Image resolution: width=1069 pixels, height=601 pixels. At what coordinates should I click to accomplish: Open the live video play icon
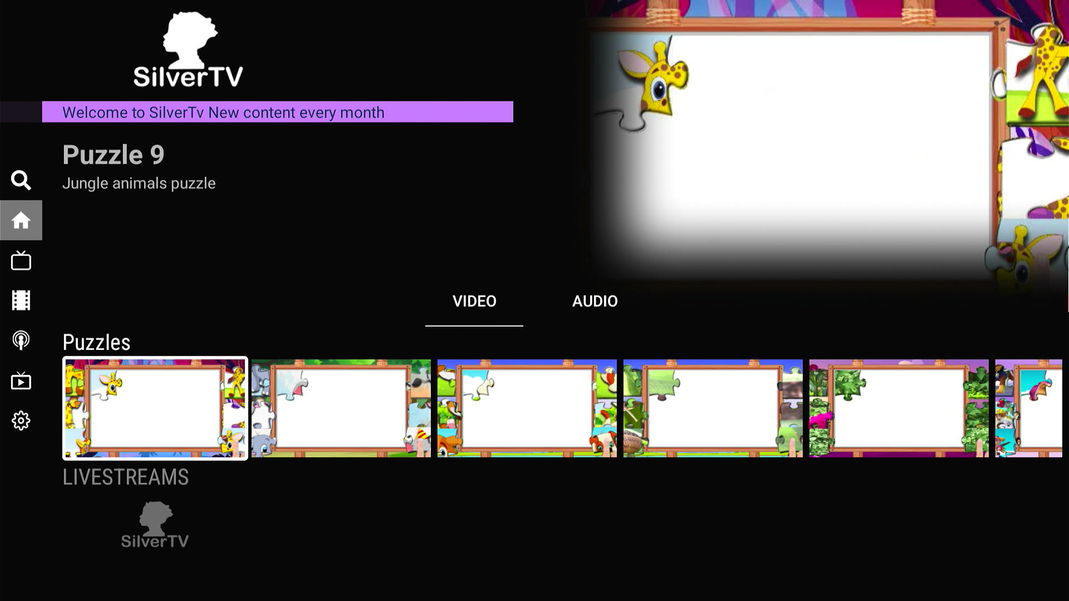click(21, 381)
